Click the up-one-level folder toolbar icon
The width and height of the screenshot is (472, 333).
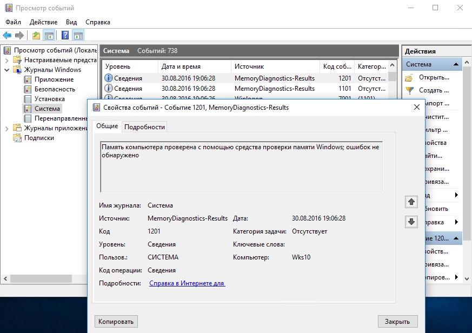[36, 36]
